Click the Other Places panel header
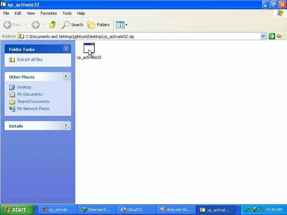 coord(38,77)
